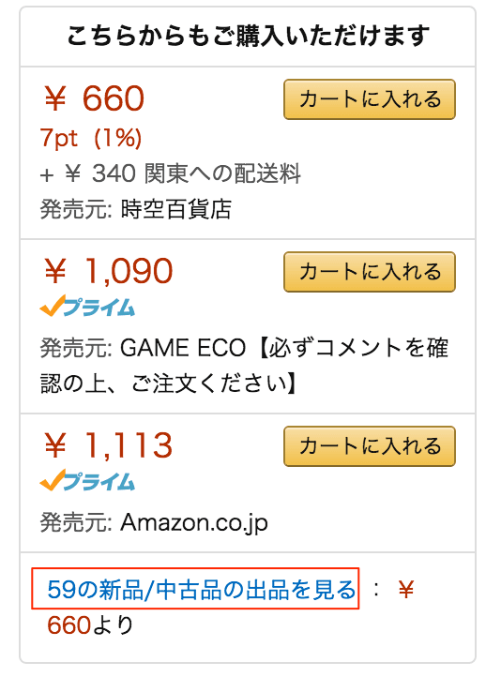This screenshot has height=677, width=501.
Task: Click the ¥ symbol after the offers link
Action: pyautogui.click(x=406, y=590)
